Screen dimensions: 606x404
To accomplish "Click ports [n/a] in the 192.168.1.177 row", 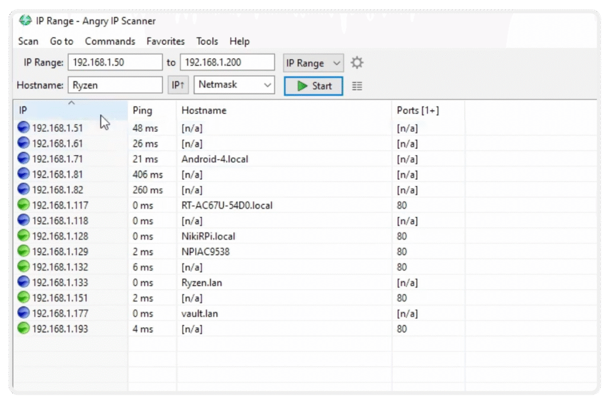I will click(407, 313).
